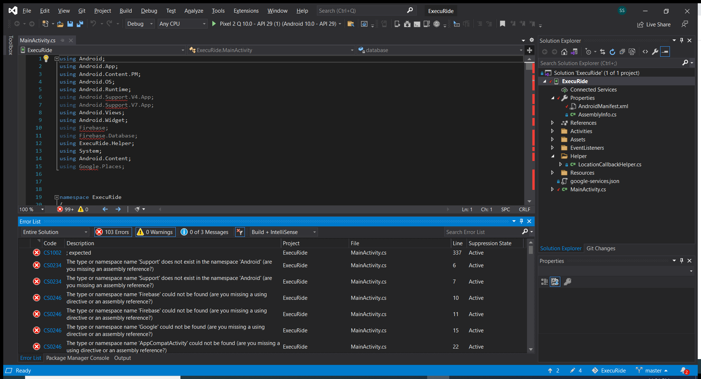
Task: Click the Send Feedback icon at top right
Action: point(684,24)
